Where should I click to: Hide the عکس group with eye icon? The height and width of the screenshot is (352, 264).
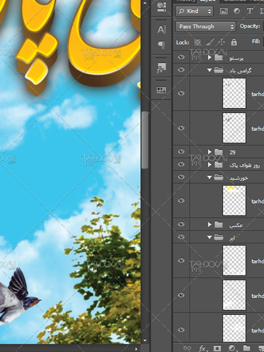(x=181, y=224)
